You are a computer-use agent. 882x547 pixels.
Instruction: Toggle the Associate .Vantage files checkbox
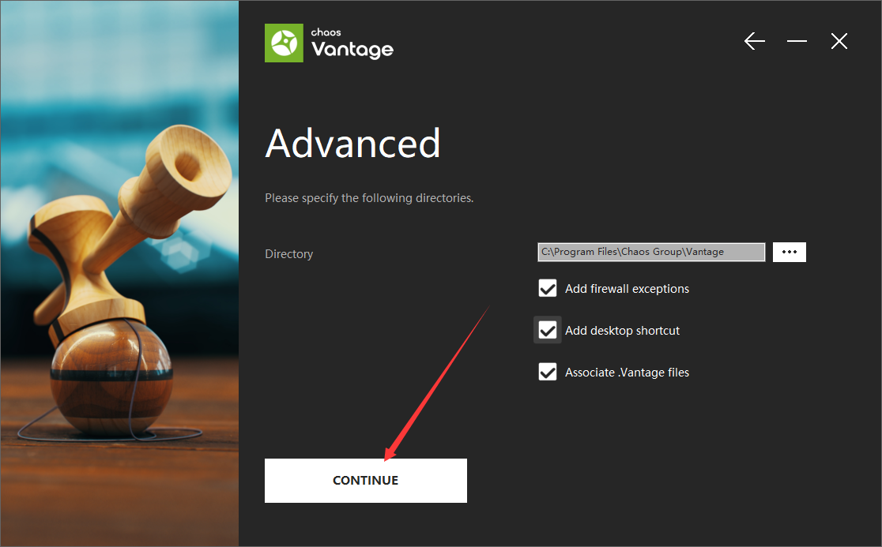(x=548, y=373)
